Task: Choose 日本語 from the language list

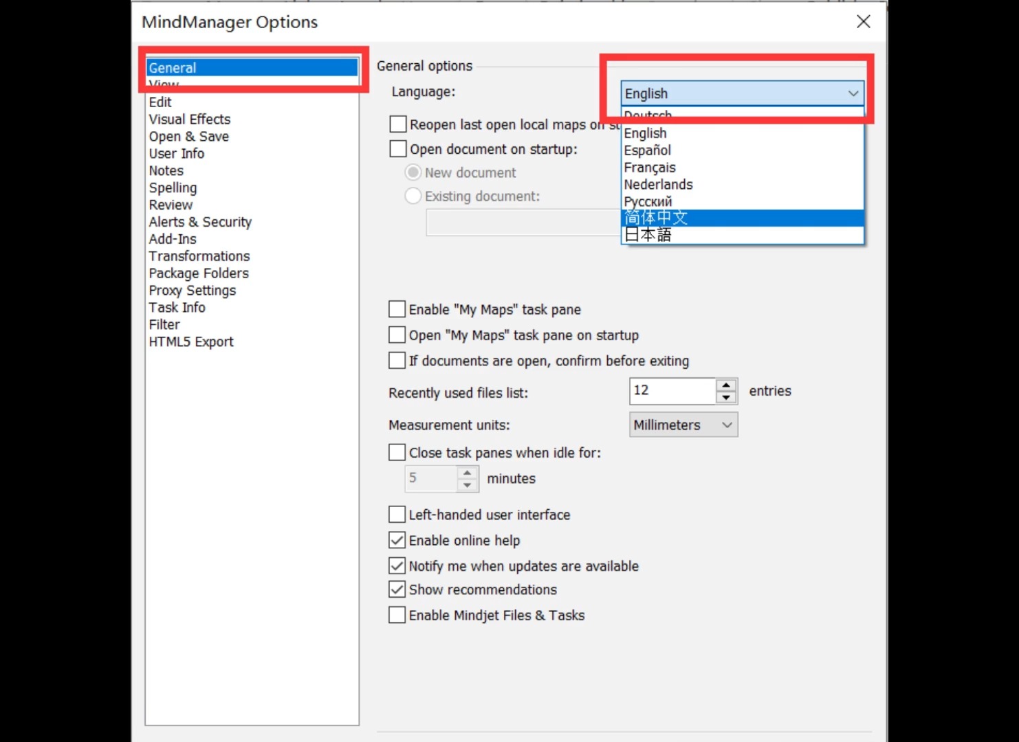Action: coord(648,235)
